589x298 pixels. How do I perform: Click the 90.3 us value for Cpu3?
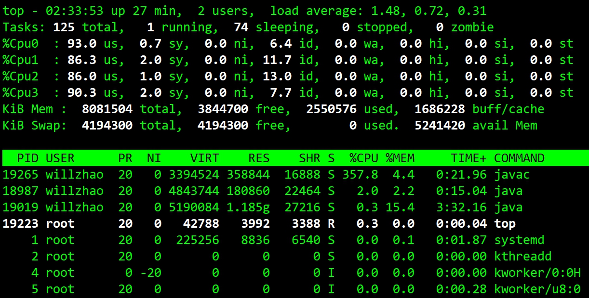pyautogui.click(x=82, y=92)
